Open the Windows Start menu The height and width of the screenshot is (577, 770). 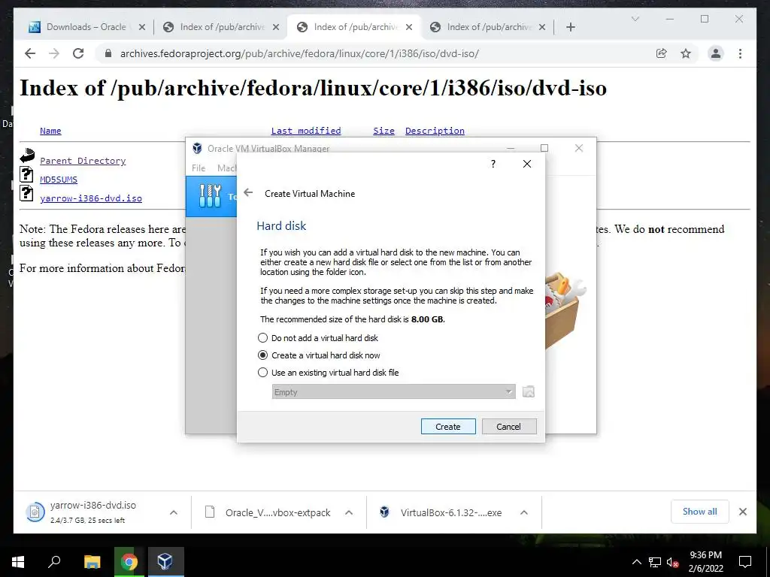click(x=18, y=562)
